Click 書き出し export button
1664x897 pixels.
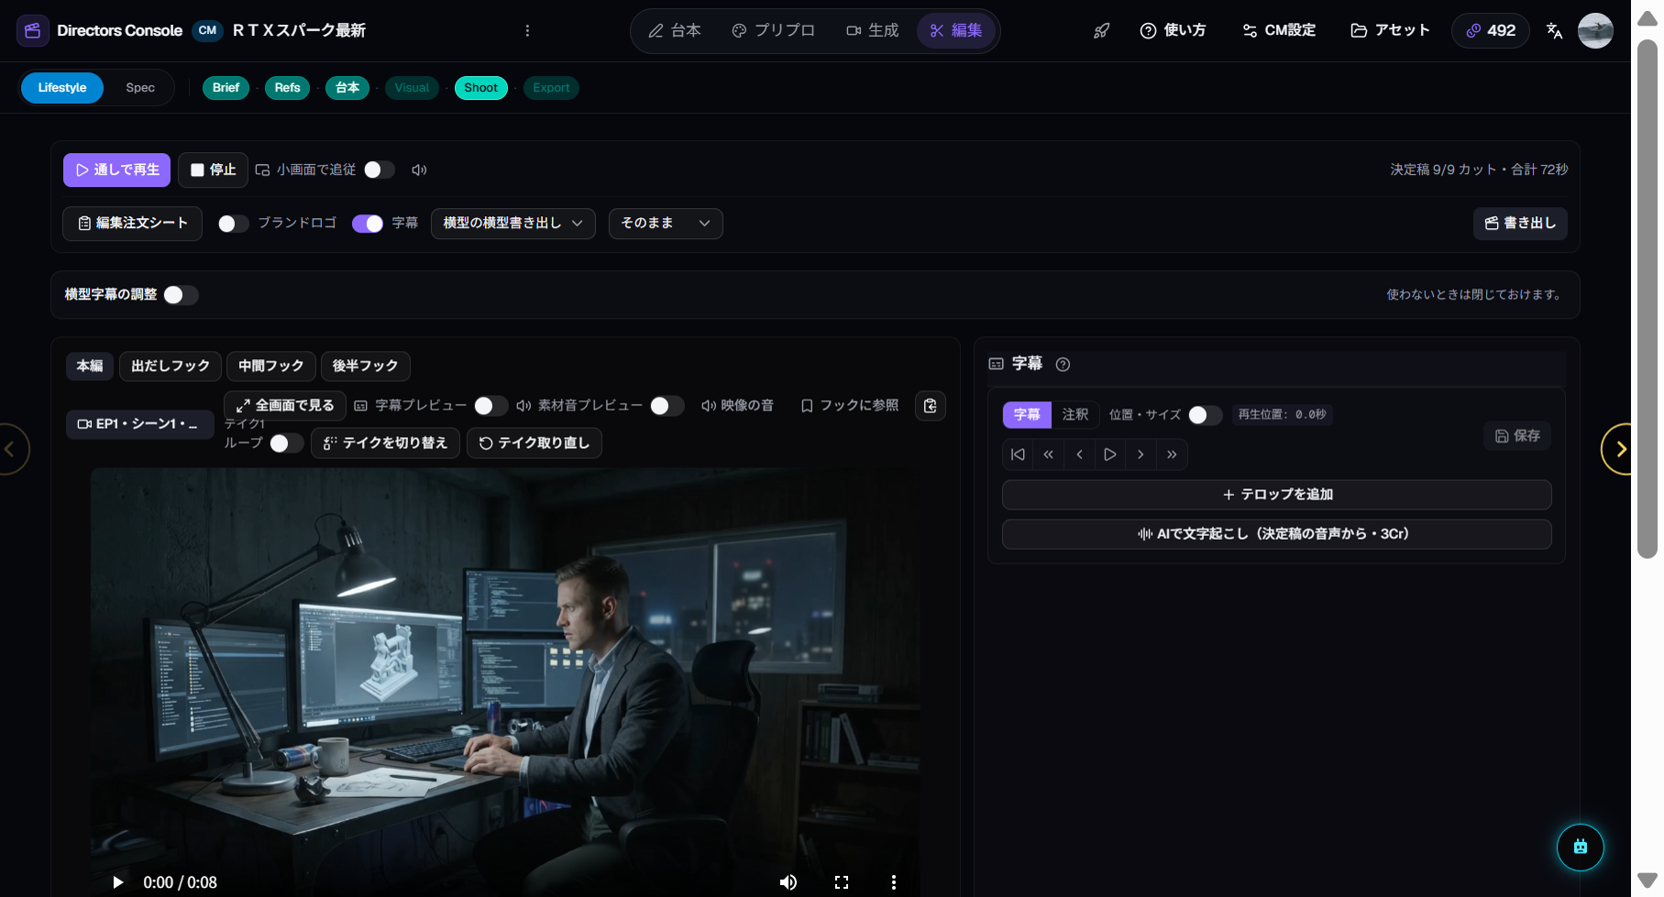tap(1520, 224)
